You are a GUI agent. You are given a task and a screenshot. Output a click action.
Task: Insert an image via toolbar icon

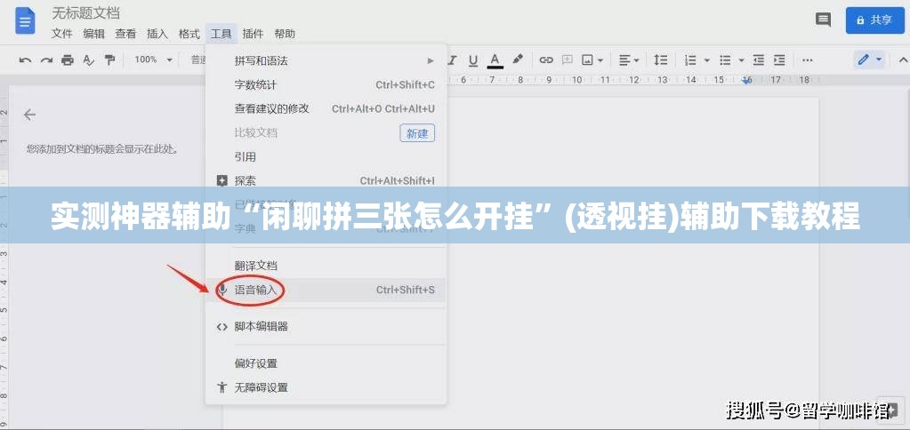coord(588,60)
